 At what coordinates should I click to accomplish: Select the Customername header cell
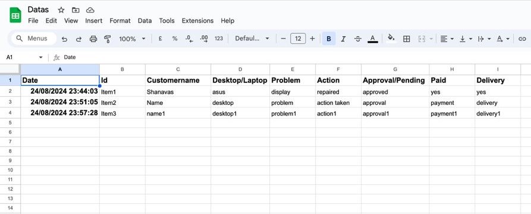[178, 81]
